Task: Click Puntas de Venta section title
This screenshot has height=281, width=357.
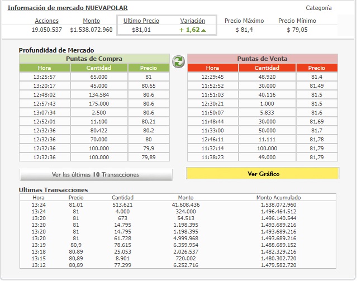Action: click(262, 59)
